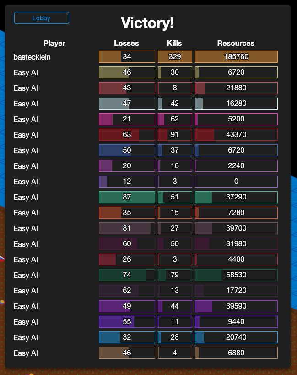The width and height of the screenshot is (297, 375).
Task: Click the losses bar showing 81
Action: pos(127,228)
